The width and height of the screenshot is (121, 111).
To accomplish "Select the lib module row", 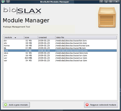I will pos(60,48).
